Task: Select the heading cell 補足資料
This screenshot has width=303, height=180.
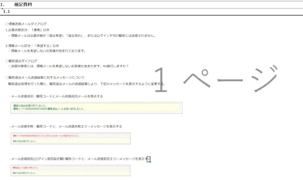Action: point(23,4)
